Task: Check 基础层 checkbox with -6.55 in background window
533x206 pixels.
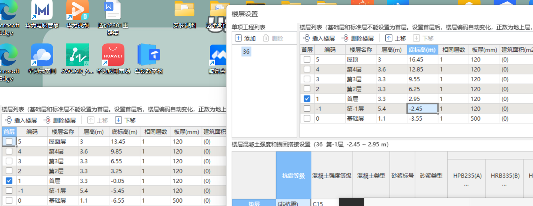Action: pyautogui.click(x=9, y=200)
